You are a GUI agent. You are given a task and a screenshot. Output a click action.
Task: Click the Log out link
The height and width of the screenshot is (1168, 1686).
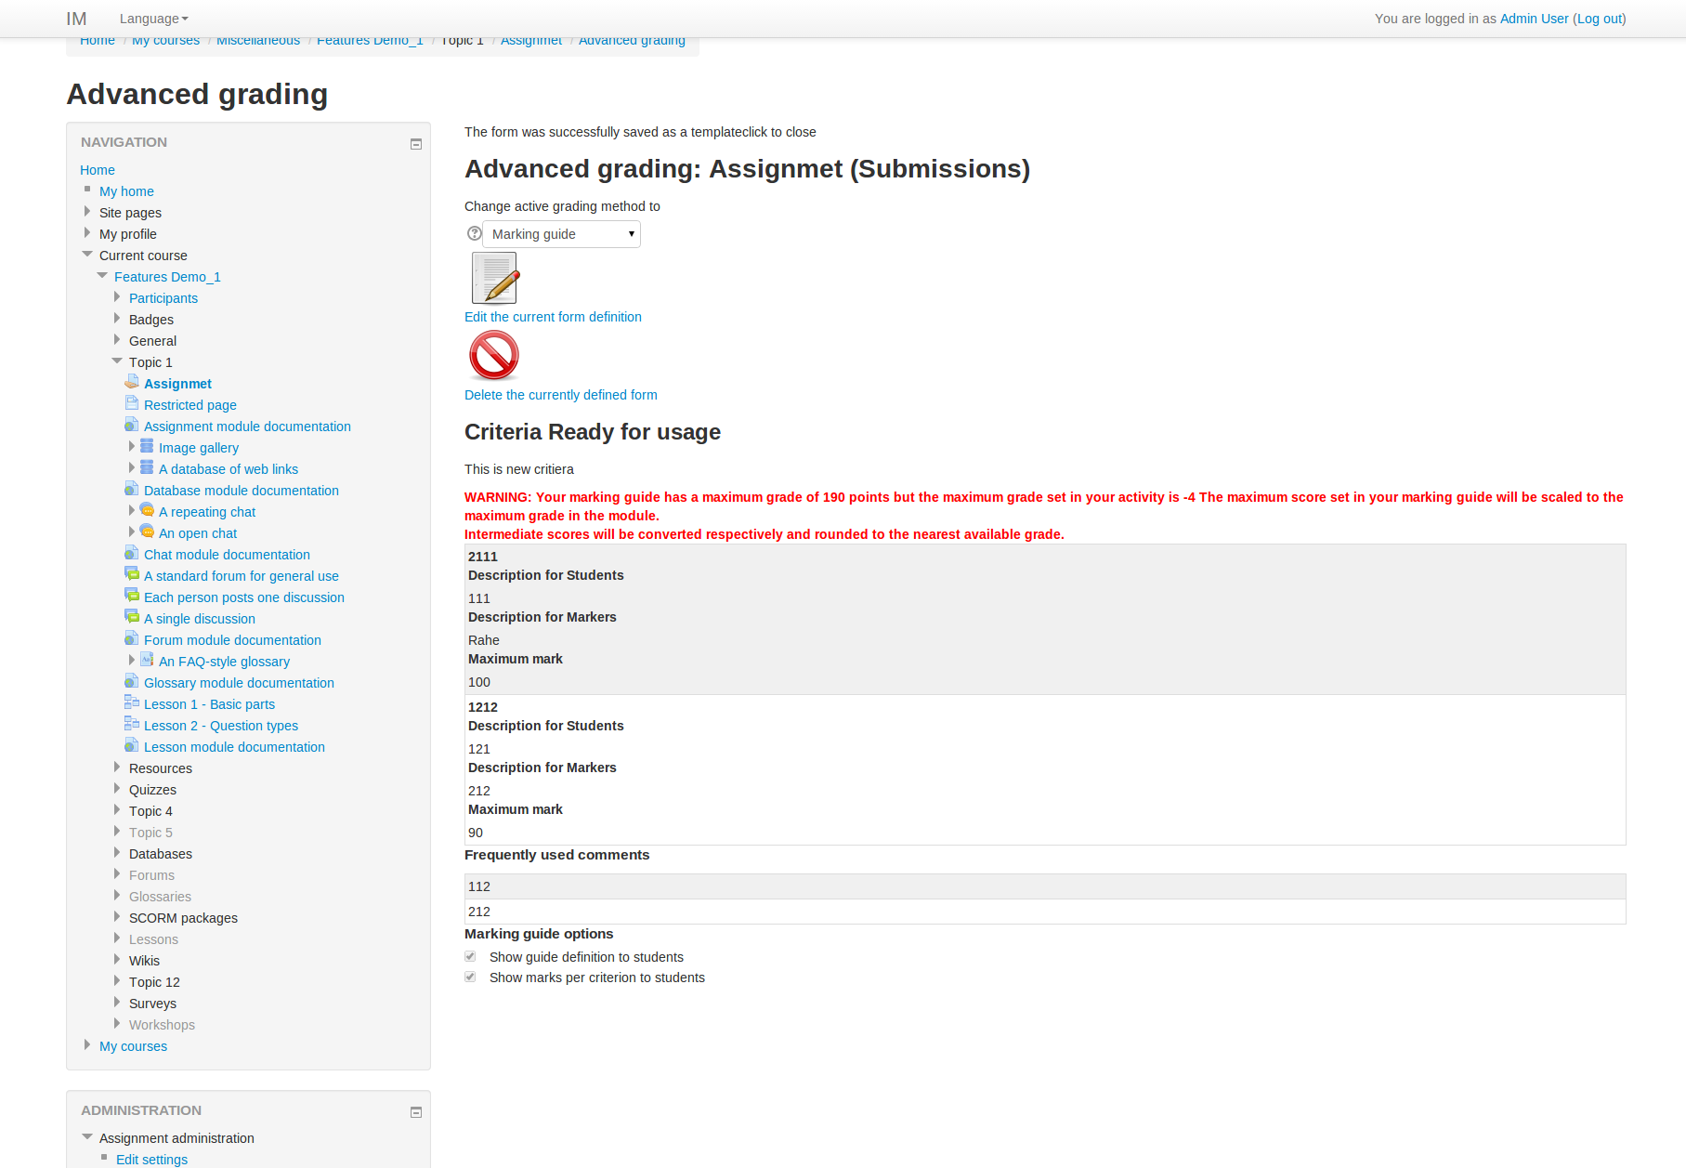[x=1600, y=19]
